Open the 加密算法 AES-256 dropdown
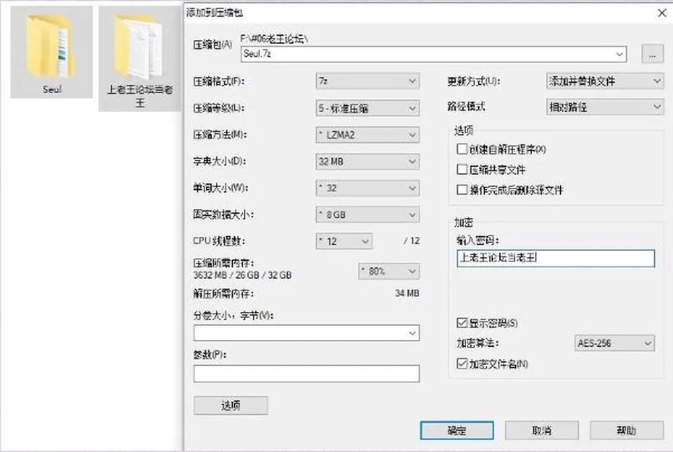 point(615,343)
